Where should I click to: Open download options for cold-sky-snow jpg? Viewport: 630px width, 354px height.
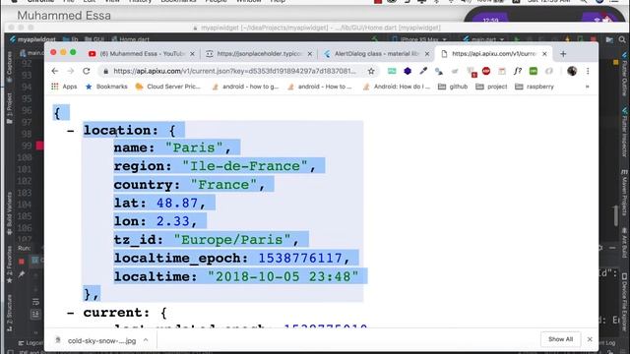[146, 340]
